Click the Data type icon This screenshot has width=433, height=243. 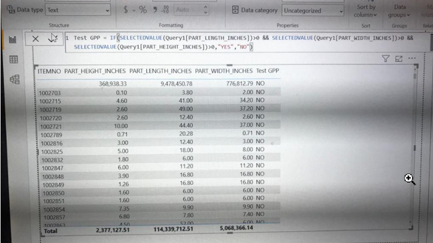click(11, 10)
